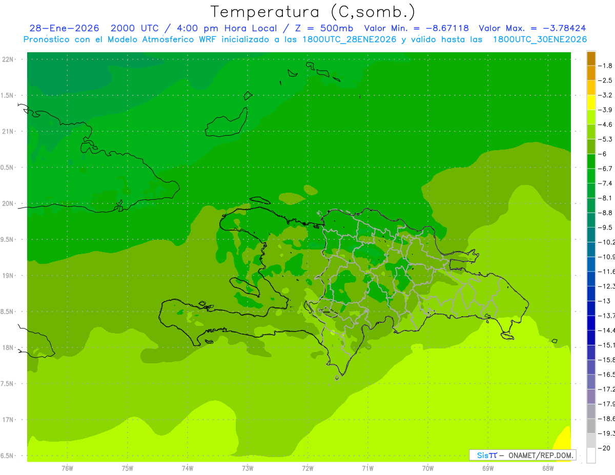Pick the dark blue swatch between -13.7 and -14.4
This screenshot has width=615, height=475.
(591, 322)
